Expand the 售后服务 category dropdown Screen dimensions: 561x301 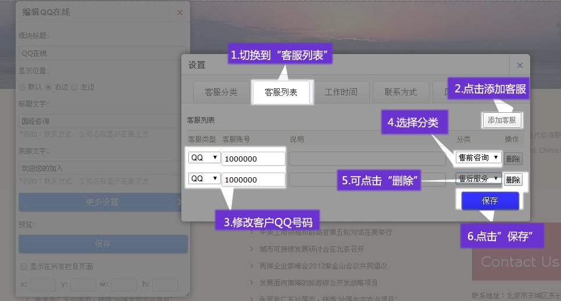point(478,178)
